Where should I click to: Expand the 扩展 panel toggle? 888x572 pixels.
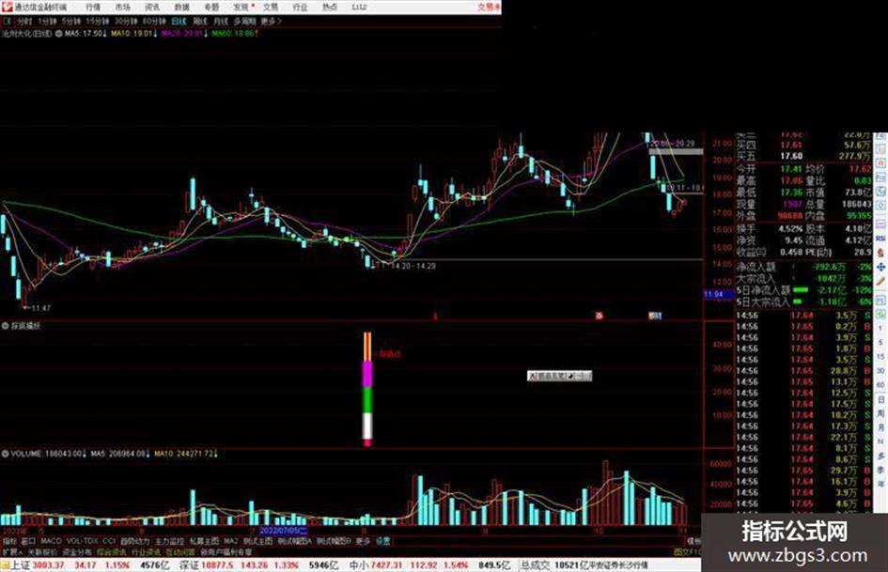11,551
